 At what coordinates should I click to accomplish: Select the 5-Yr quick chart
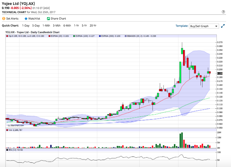(x=84, y=26)
